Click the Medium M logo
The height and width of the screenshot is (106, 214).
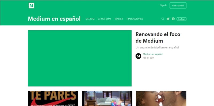pos(31,6)
